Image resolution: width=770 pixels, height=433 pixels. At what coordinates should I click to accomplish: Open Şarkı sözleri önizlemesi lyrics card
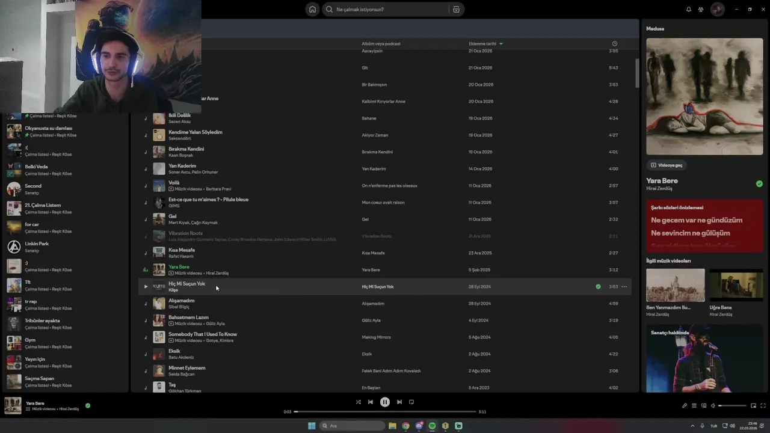[704, 225]
